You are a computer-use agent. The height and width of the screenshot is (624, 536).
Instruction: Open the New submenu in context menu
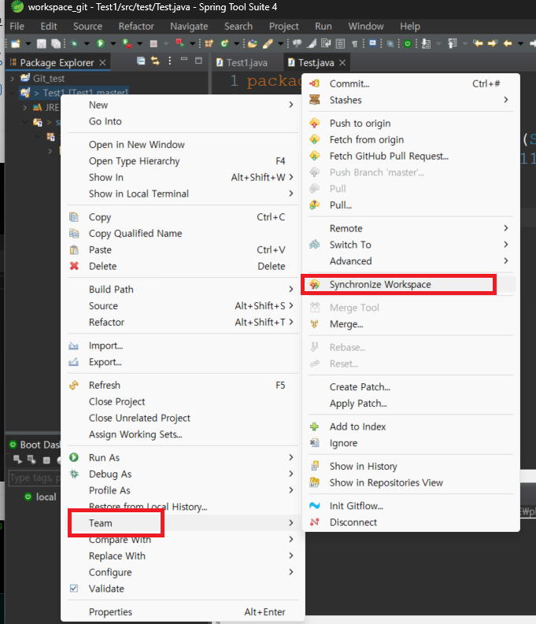[183, 105]
